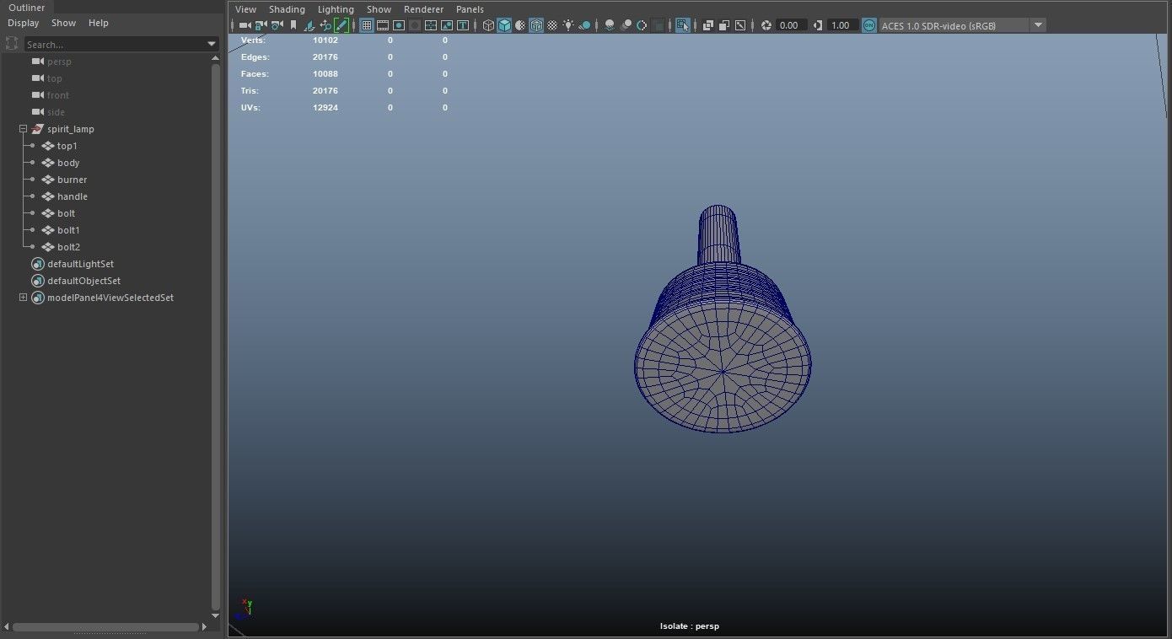The width and height of the screenshot is (1172, 639).
Task: Select the persp camera in Outliner
Action: 59,62
